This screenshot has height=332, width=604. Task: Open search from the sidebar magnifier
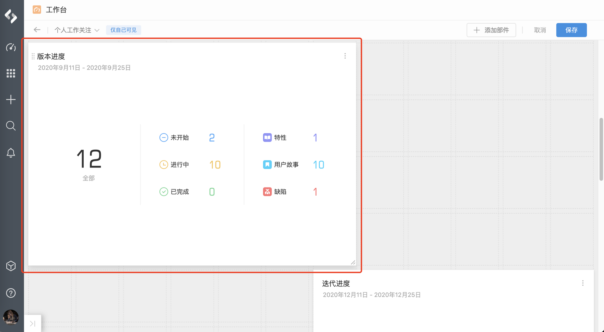(x=11, y=126)
